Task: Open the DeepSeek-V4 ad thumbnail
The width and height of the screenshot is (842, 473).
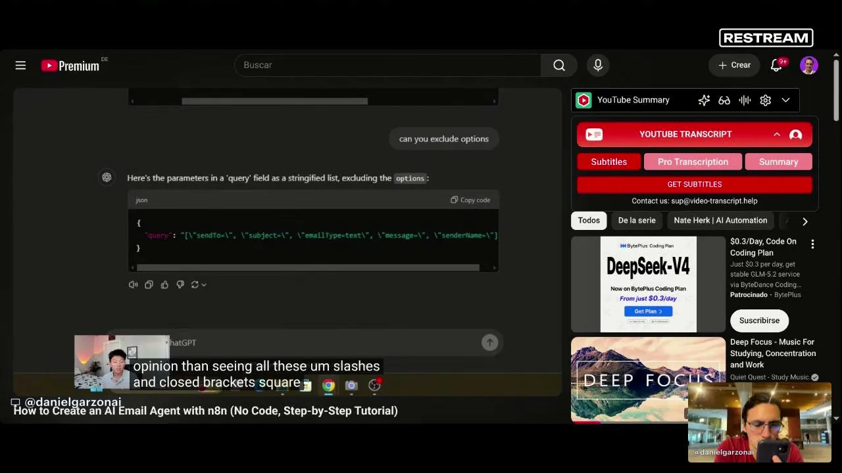Action: (x=648, y=284)
